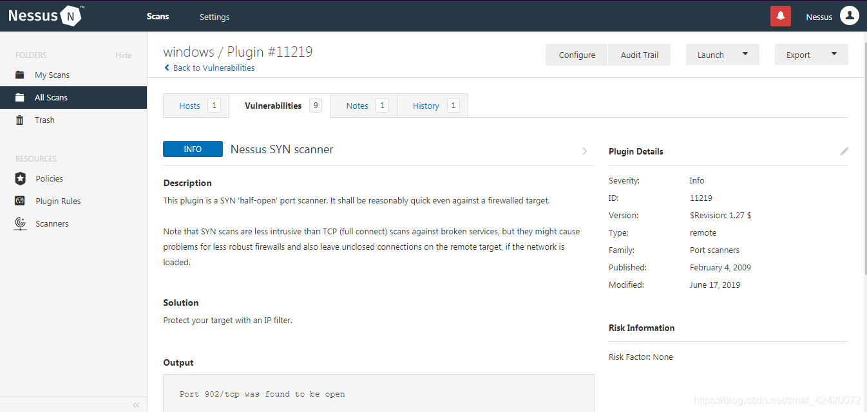The width and height of the screenshot is (867, 412).
Task: Click the Nessus SYN scanner title
Action: click(x=282, y=149)
